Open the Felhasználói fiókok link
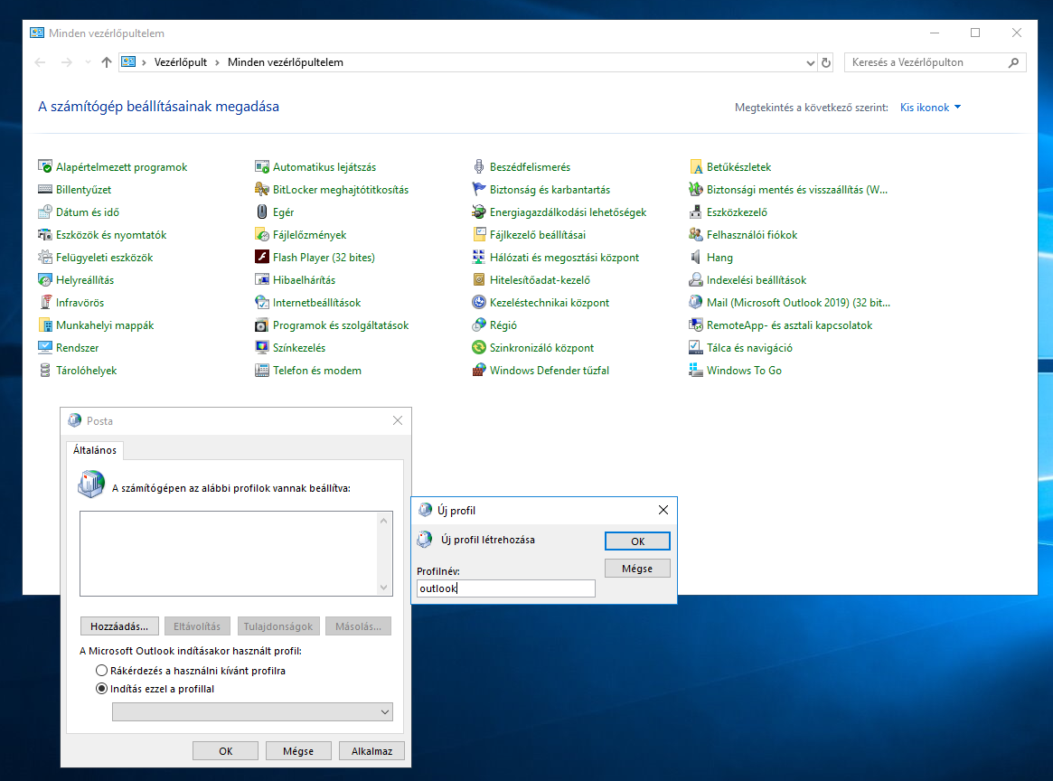This screenshot has height=781, width=1053. (751, 235)
